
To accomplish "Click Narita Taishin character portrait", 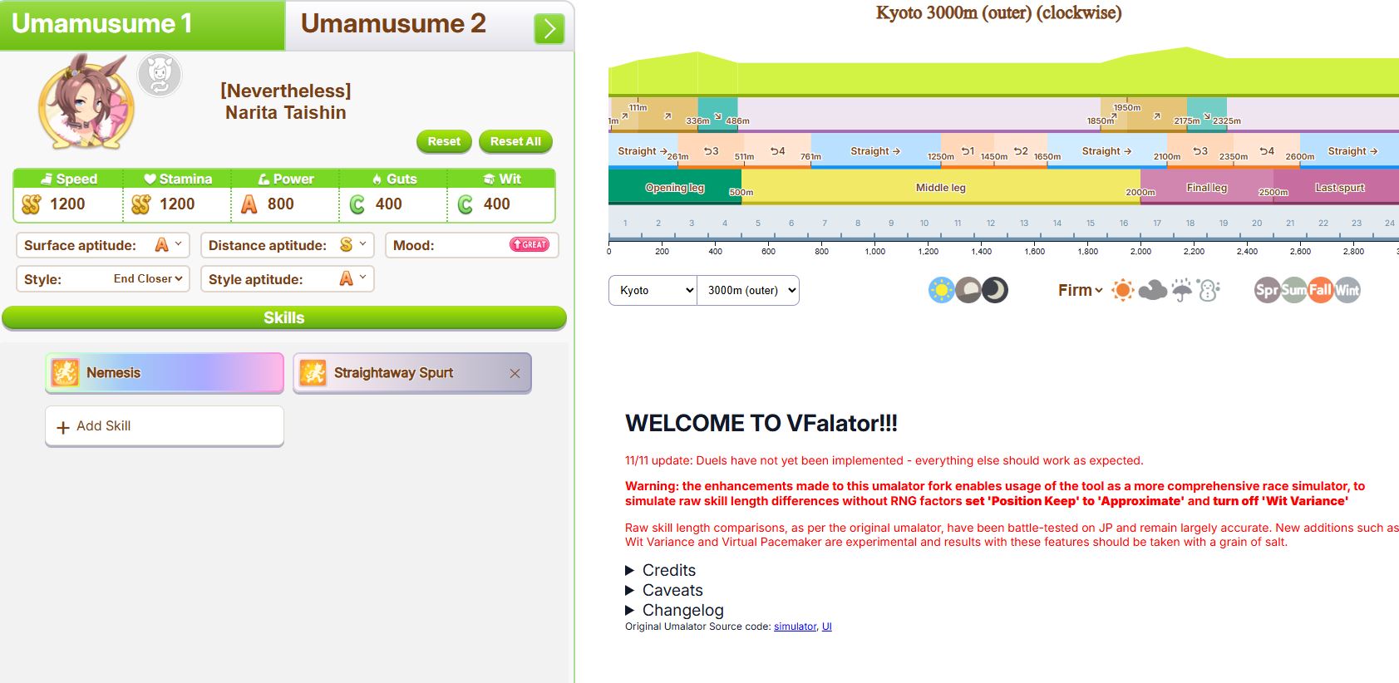I will tap(86, 102).
